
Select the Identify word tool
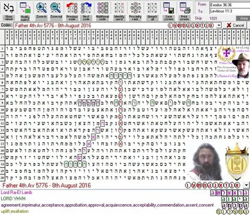pos(119,11)
